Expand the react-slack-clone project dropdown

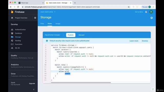[x=48, y=12]
